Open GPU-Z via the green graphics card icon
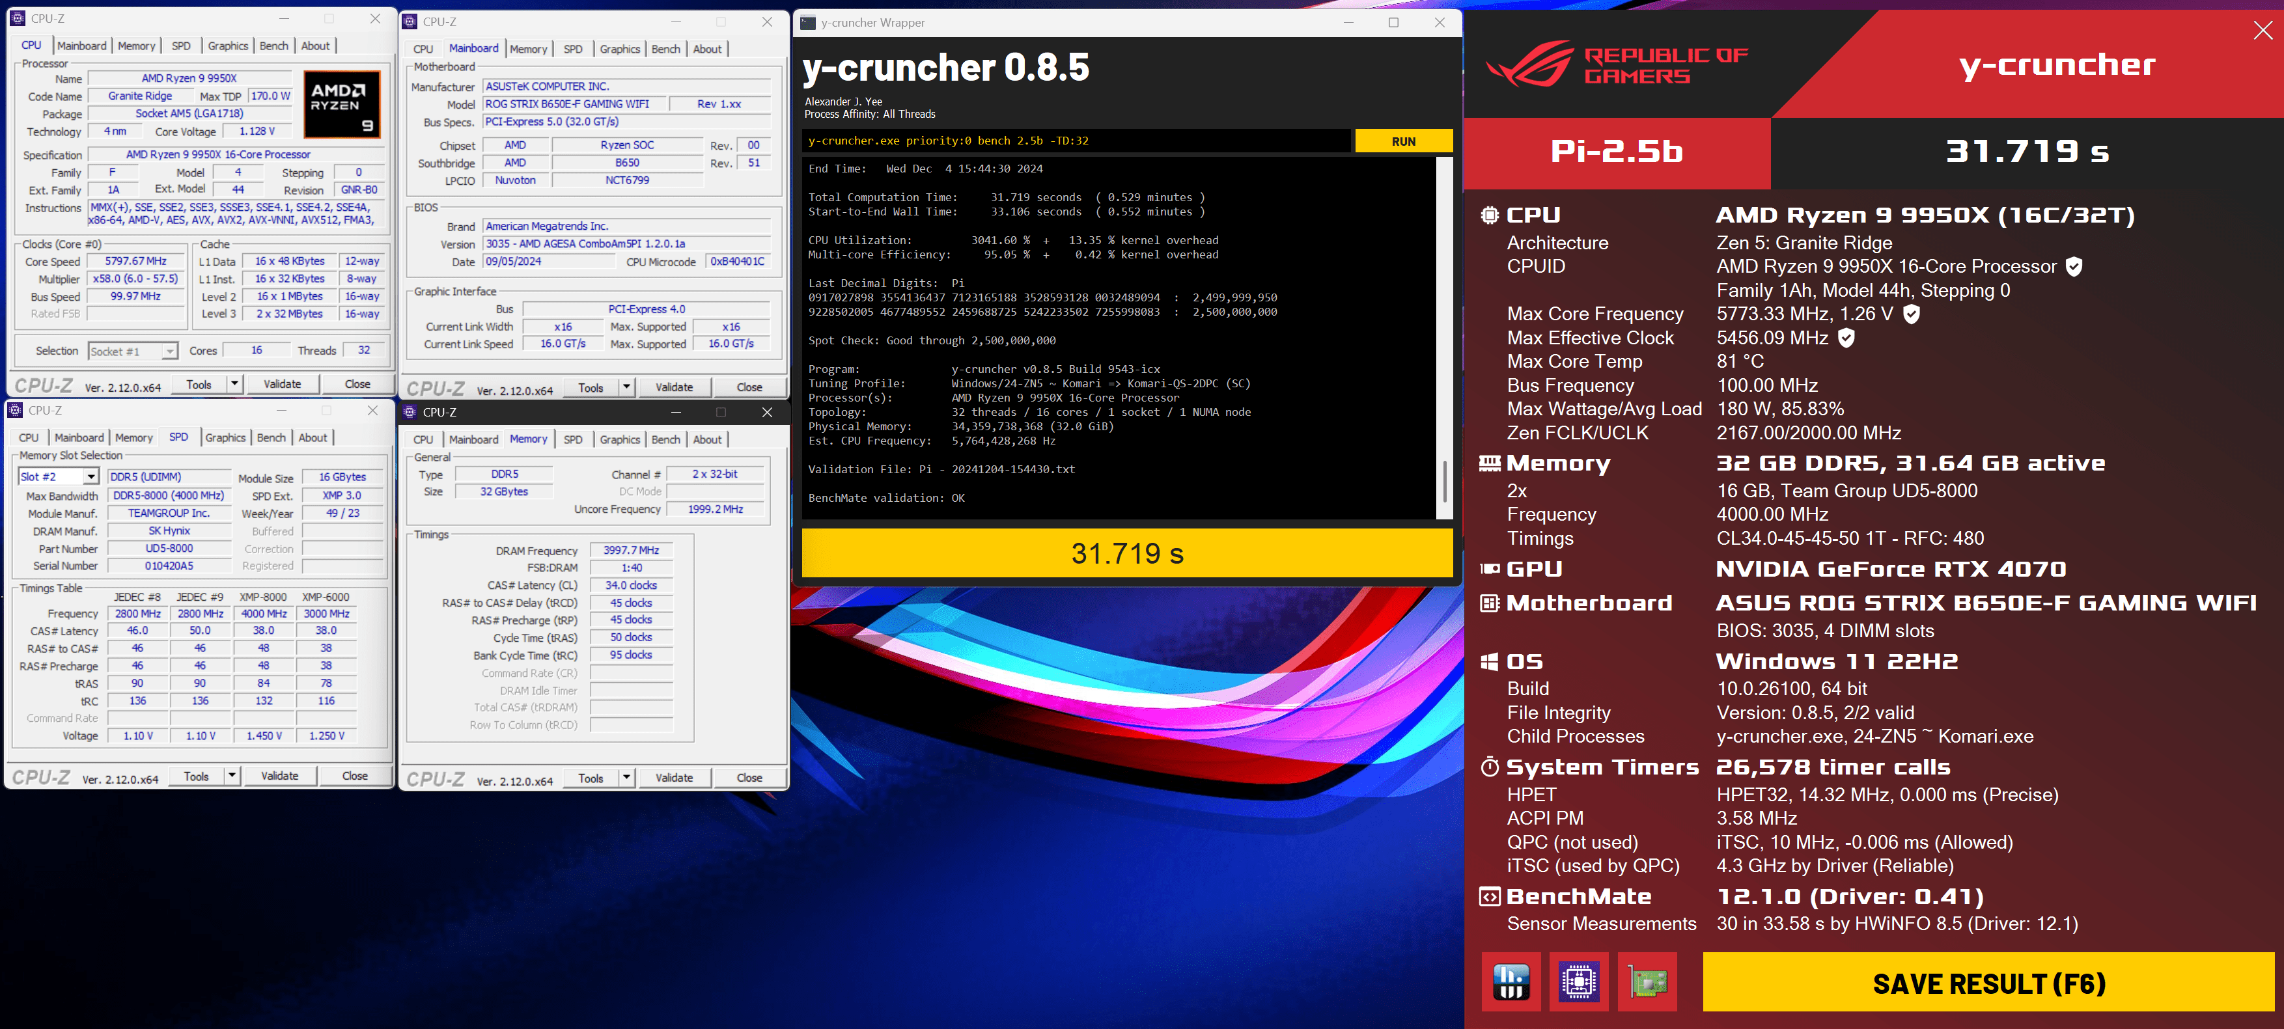Screen dimensions: 2284x1029 pos(1647,981)
